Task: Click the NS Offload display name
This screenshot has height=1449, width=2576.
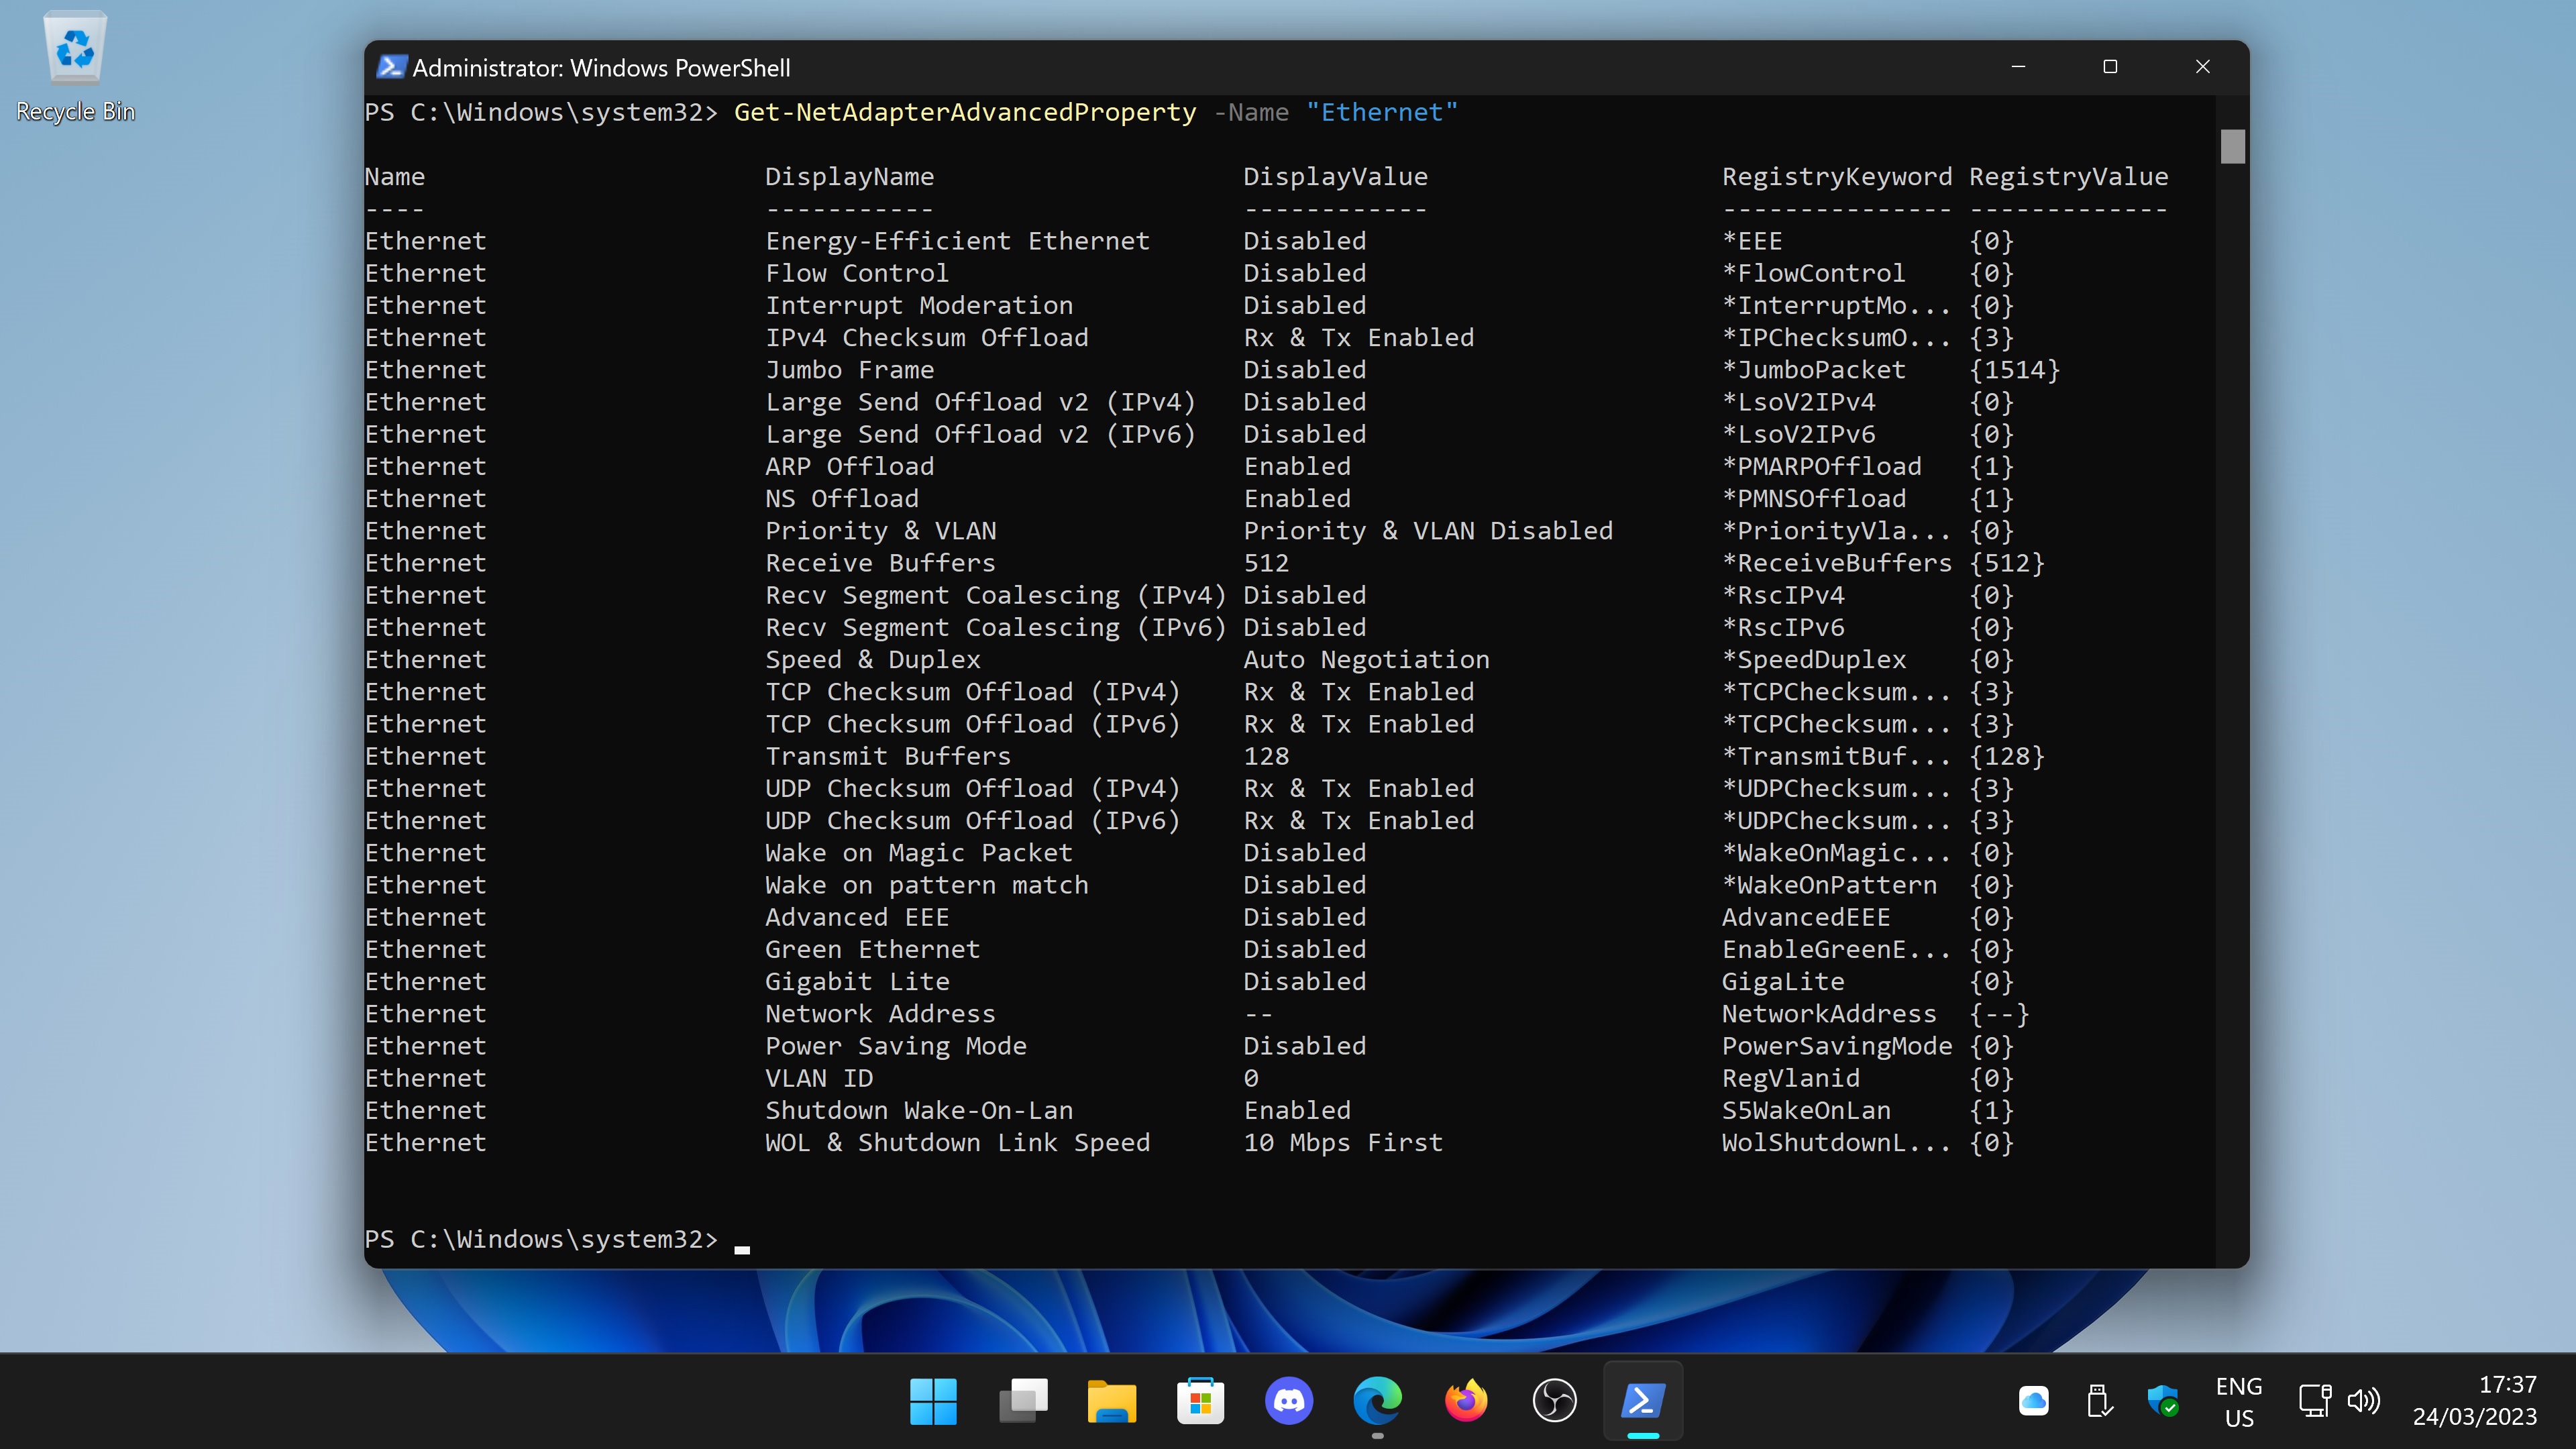Action: pyautogui.click(x=842, y=498)
